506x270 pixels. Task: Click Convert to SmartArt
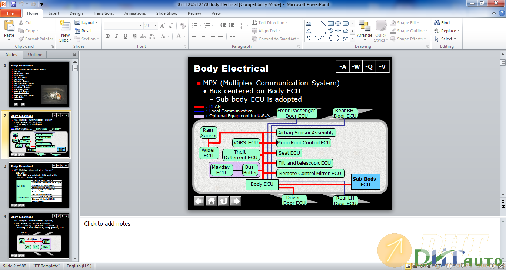tap(276, 39)
